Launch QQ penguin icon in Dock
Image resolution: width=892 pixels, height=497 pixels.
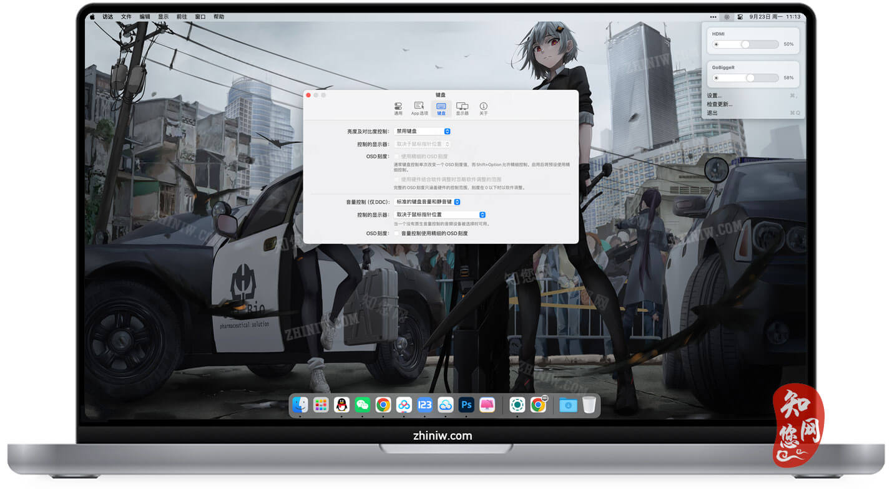pos(341,405)
